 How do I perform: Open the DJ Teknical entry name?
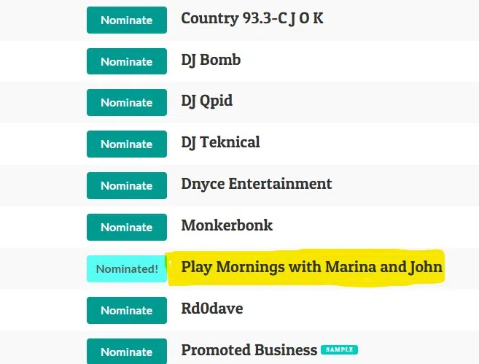pyautogui.click(x=220, y=143)
